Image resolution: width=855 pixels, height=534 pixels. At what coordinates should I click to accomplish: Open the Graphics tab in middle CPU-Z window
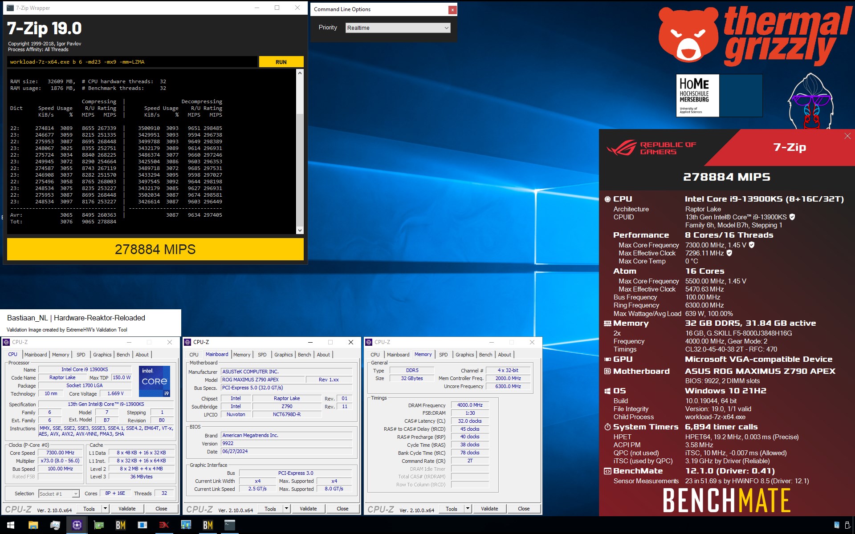[284, 355]
